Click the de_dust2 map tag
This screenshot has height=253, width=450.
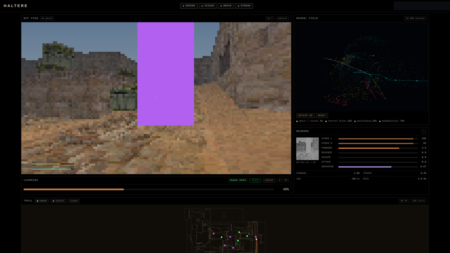click(x=47, y=18)
